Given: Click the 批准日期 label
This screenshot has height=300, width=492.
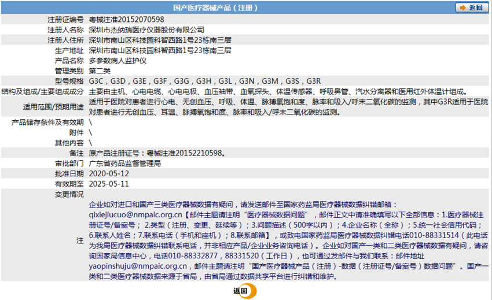Looking at the screenshot, I should point(69,173).
